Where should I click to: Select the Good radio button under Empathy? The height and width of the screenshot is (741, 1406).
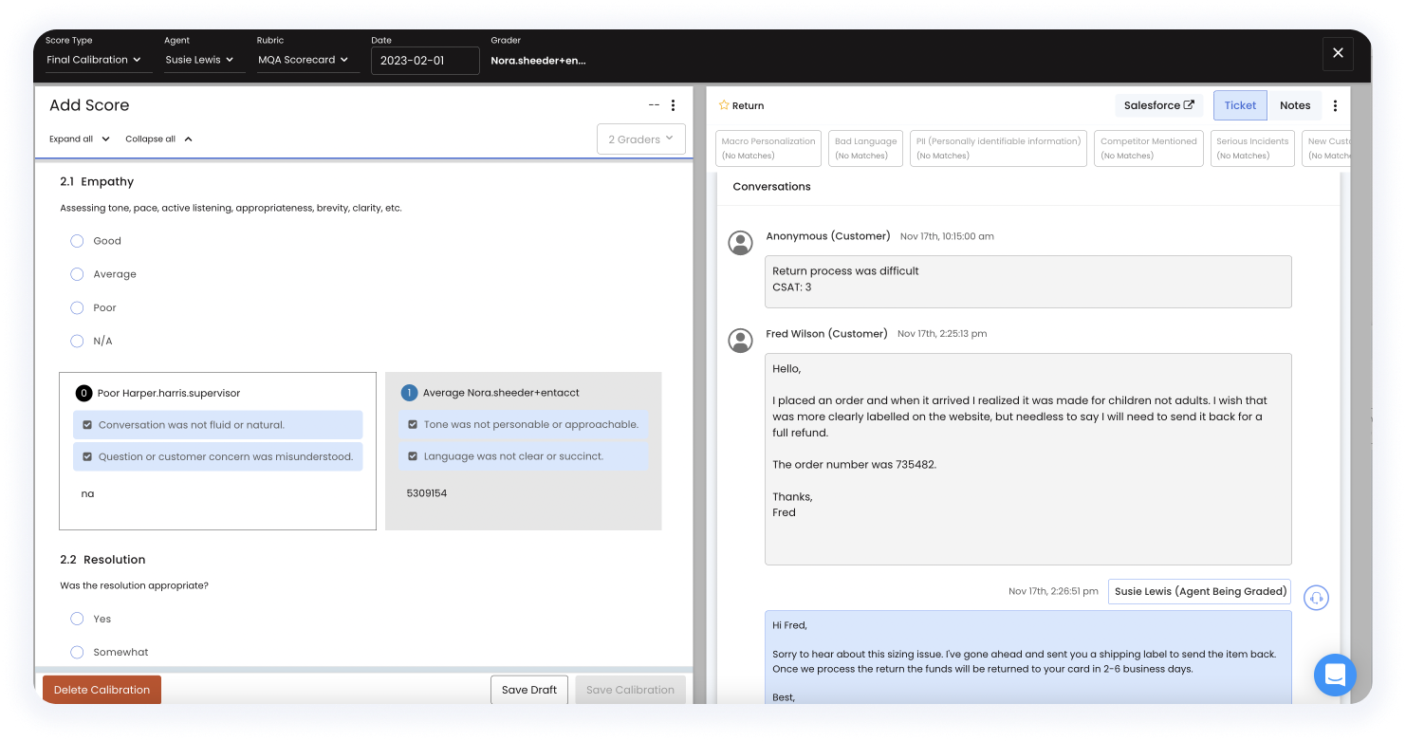(77, 241)
